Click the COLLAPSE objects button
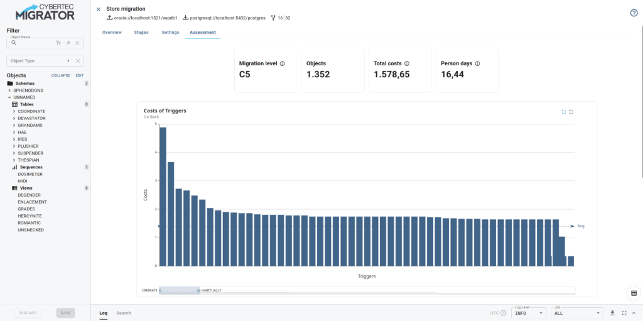The width and height of the screenshot is (643, 321). point(60,75)
